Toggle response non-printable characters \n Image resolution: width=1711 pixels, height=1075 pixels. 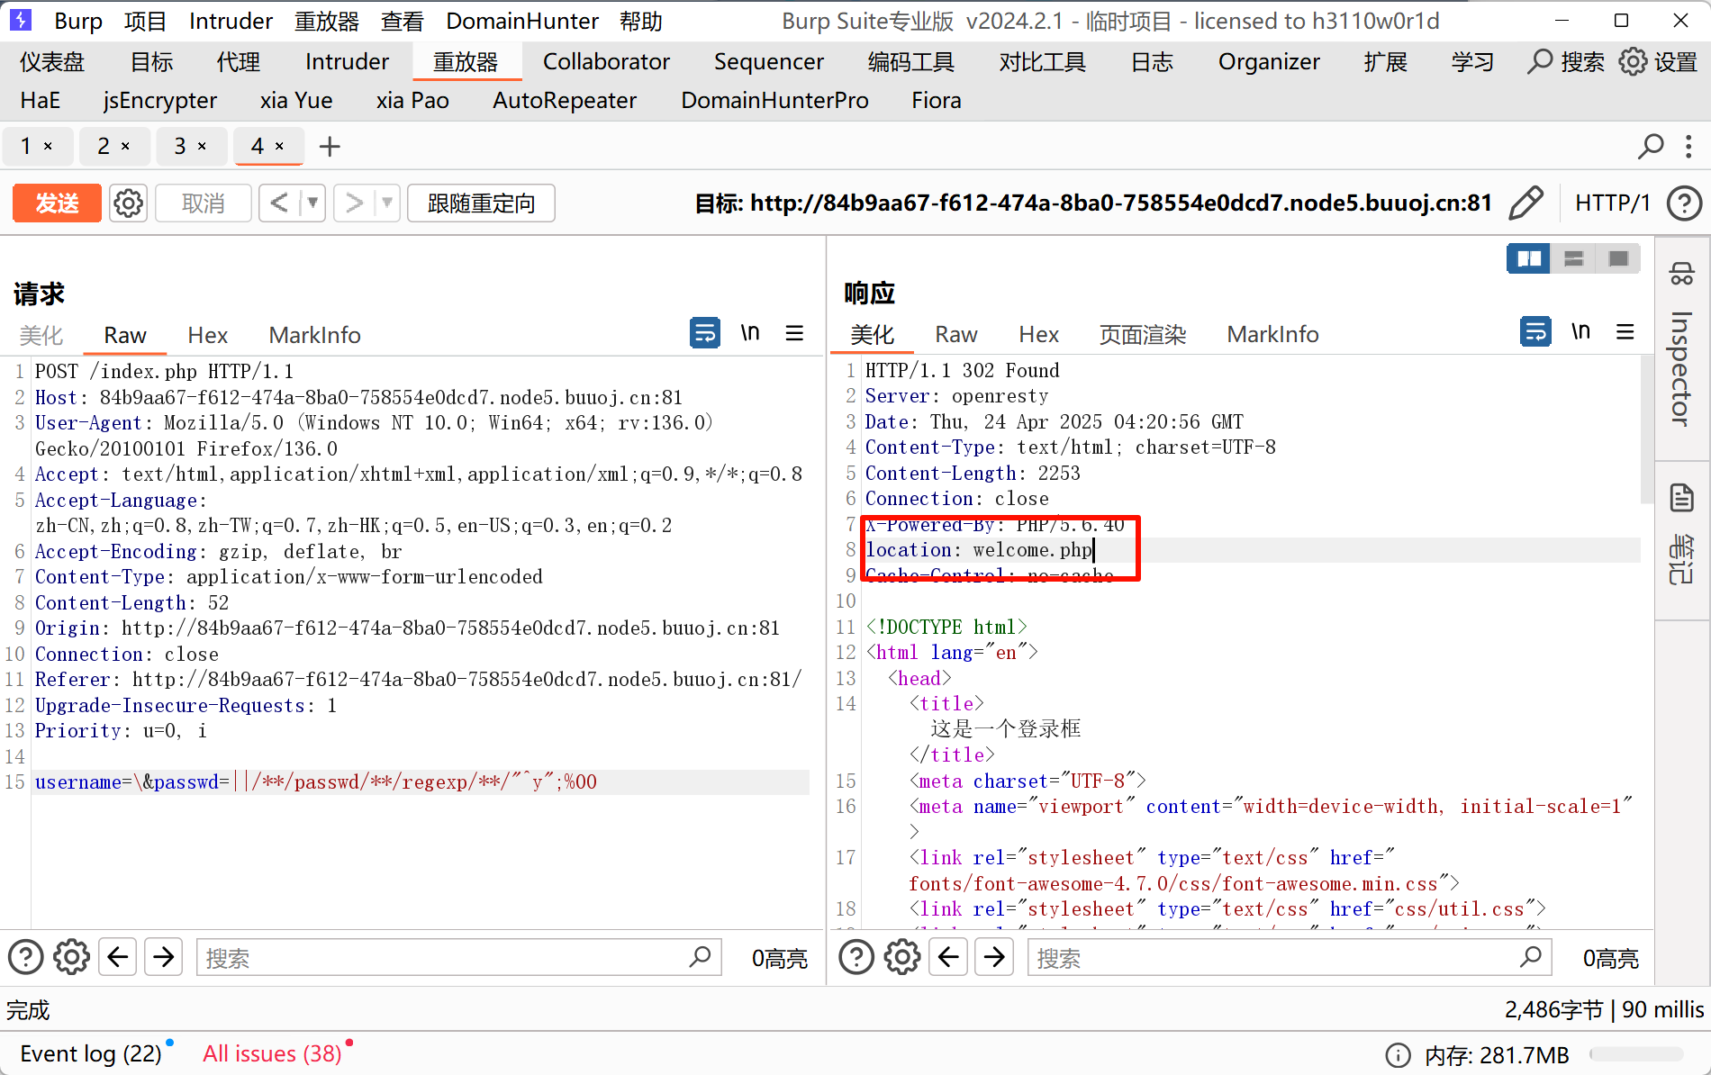pos(1580,332)
